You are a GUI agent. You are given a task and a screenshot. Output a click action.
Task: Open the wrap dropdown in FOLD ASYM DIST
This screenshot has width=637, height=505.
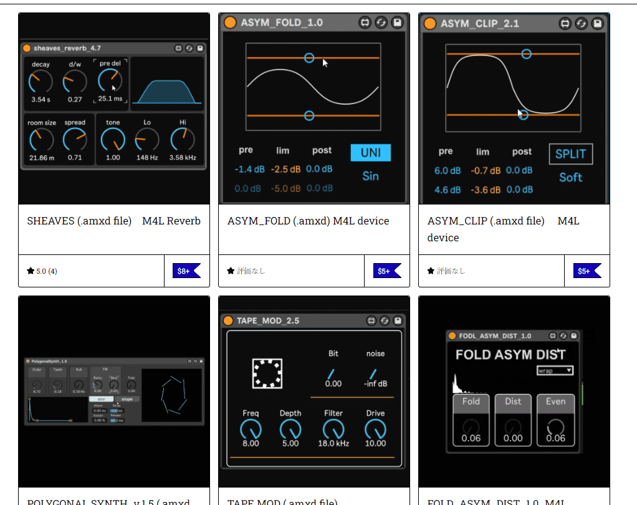[556, 370]
